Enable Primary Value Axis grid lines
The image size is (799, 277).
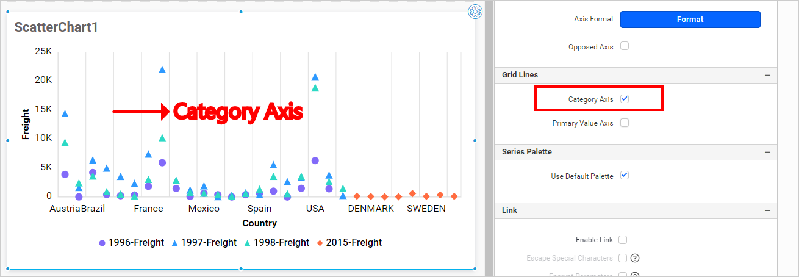(625, 123)
